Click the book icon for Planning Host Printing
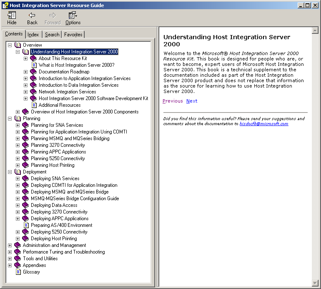321x289 pixels. point(25,165)
